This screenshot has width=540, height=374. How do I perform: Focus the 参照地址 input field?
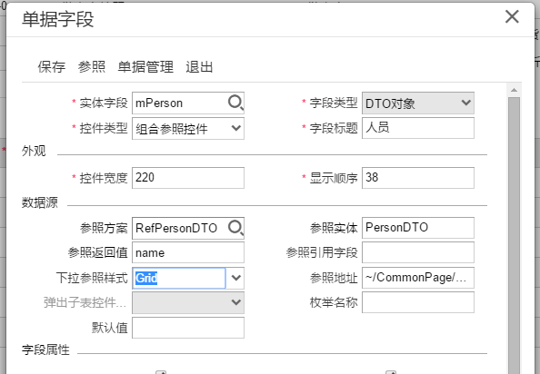pyautogui.click(x=418, y=278)
